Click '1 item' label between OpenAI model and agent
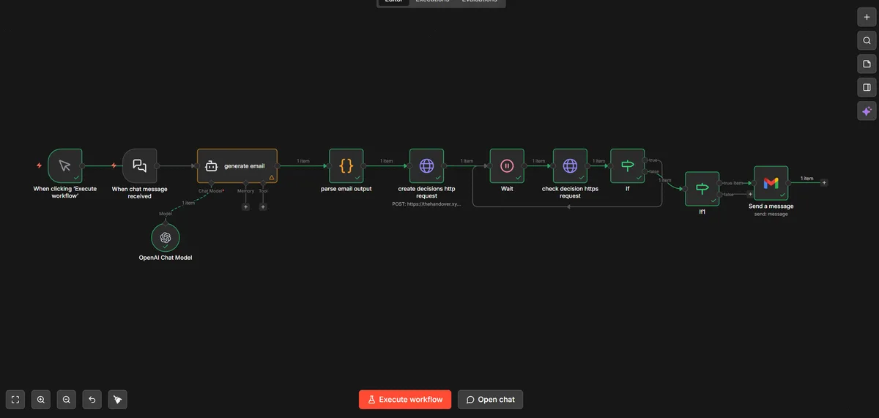 [x=188, y=203]
